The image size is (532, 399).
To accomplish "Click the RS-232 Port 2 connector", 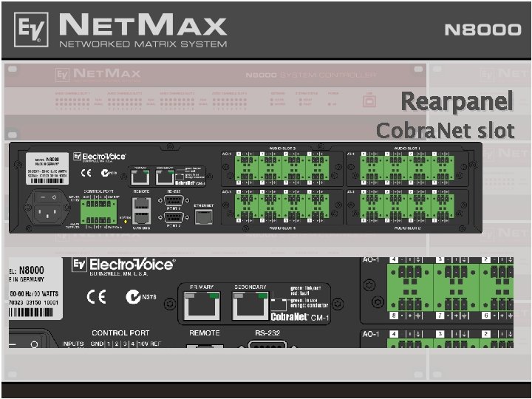I will pos(174,217).
